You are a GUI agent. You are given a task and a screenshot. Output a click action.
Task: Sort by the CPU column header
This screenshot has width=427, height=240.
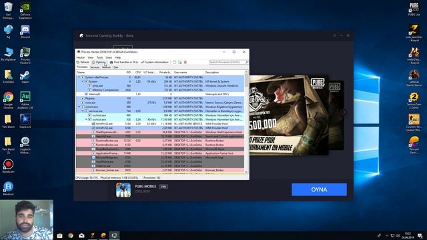pos(137,73)
